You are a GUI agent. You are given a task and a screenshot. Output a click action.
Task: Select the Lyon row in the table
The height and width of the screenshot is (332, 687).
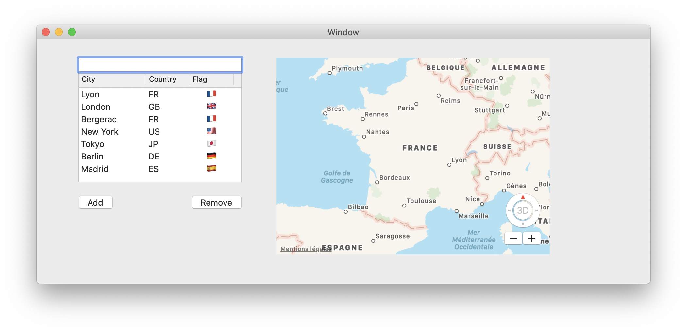click(x=160, y=94)
